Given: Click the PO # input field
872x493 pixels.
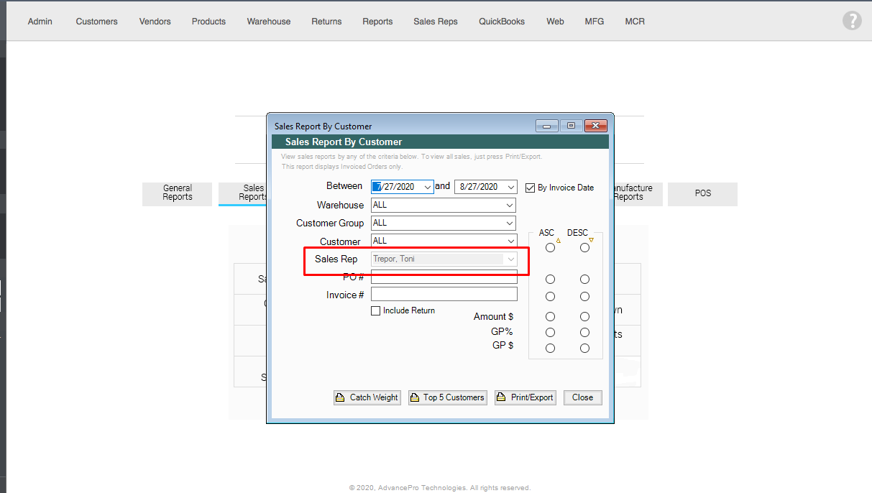Looking at the screenshot, I should [x=444, y=277].
